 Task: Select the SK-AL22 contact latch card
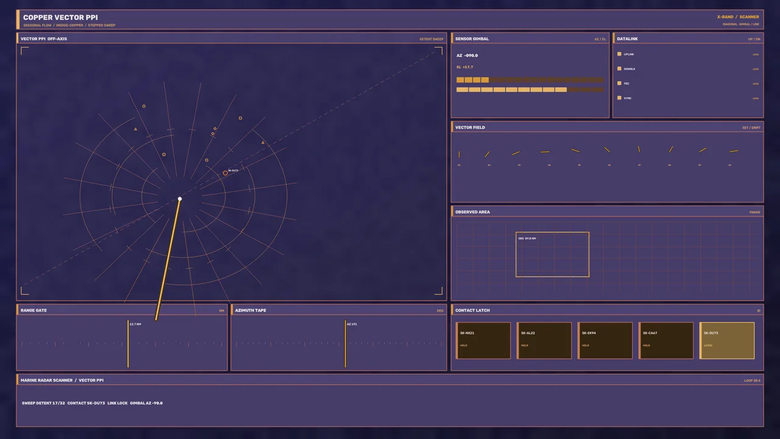544,341
